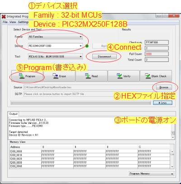The height and width of the screenshot is (184, 181).
Task: Click the green connection status indicator
Action: pos(87,46)
